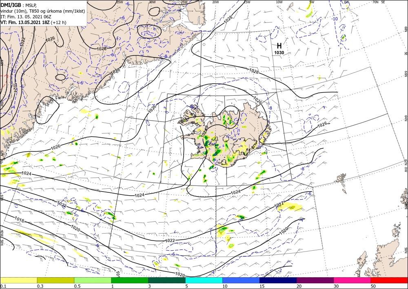
Task: Choose the purple 20–30 legend swatch
Action: pyautogui.click(x=315, y=280)
